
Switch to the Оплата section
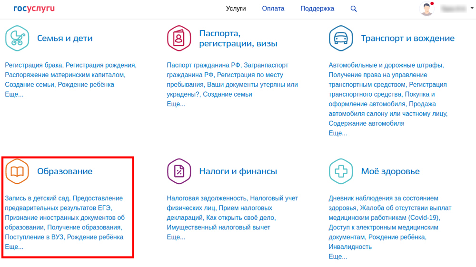(x=273, y=9)
